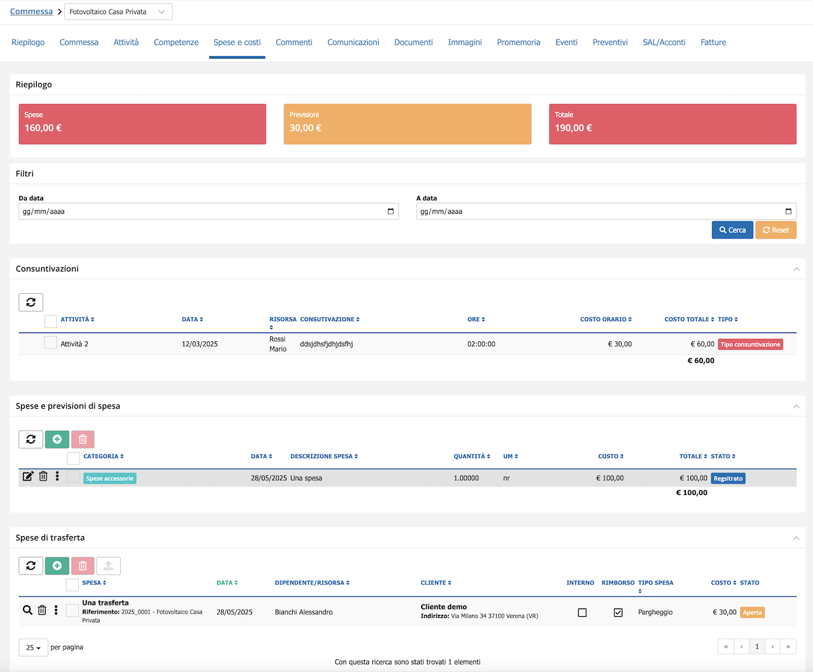Refresh the Spese e previsioni di spesa list

(x=30, y=439)
